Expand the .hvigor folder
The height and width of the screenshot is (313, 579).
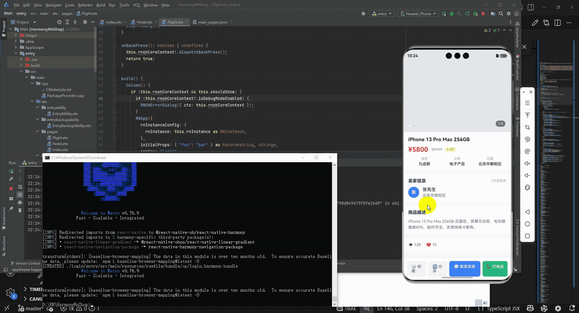pyautogui.click(x=16, y=35)
